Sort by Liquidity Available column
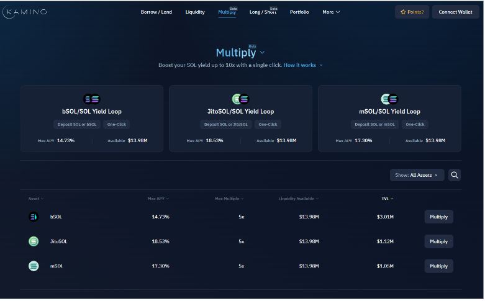 click(299, 199)
